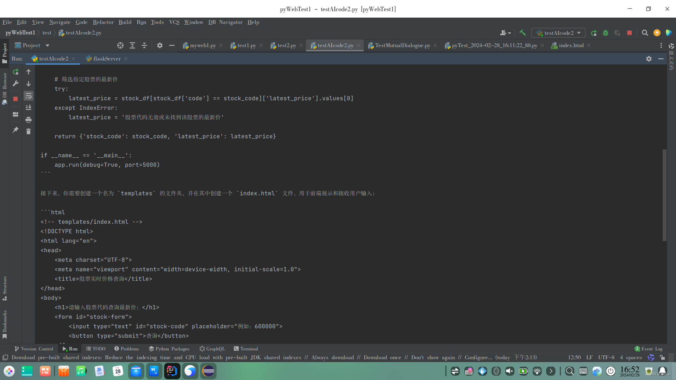The height and width of the screenshot is (380, 676).
Task: Click the console vertical scrollbar
Action: point(664,195)
